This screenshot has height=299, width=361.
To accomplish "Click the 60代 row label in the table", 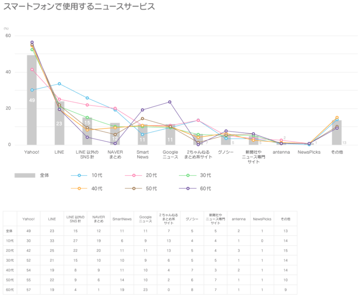I will [9, 289].
